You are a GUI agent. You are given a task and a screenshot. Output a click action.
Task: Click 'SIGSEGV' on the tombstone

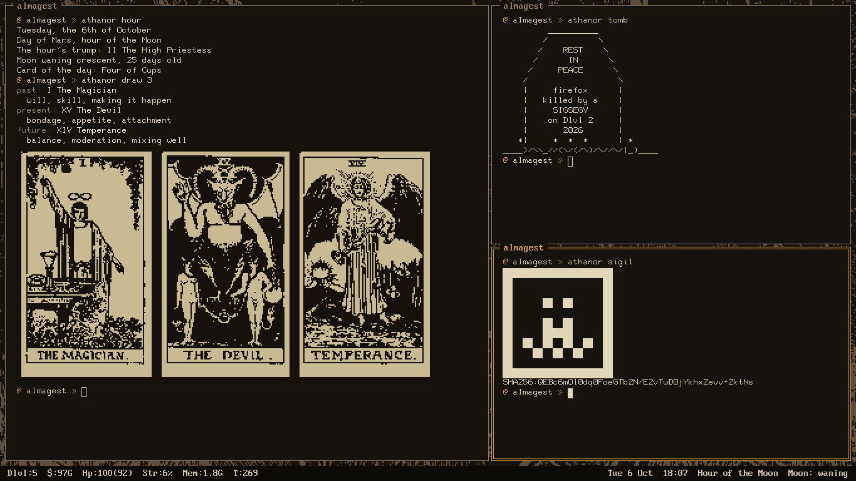[x=570, y=110]
